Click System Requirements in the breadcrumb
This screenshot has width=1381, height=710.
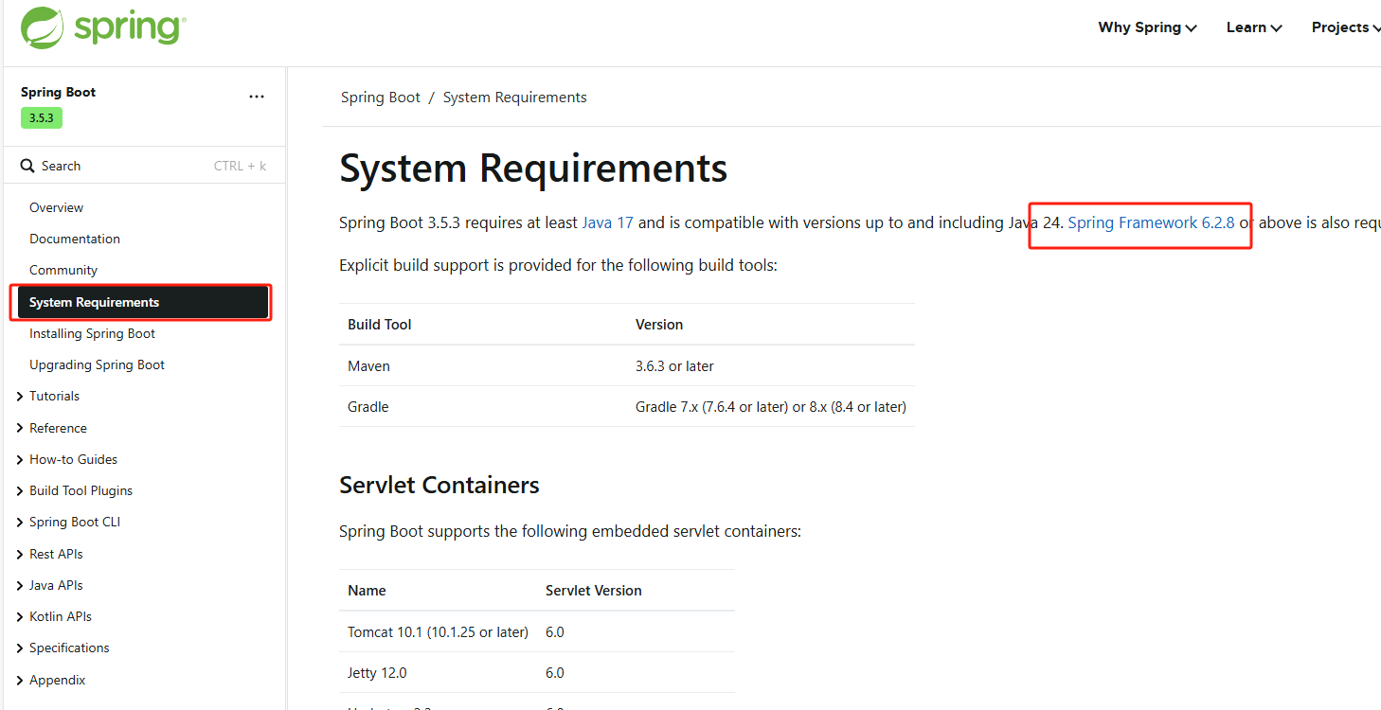coord(515,98)
